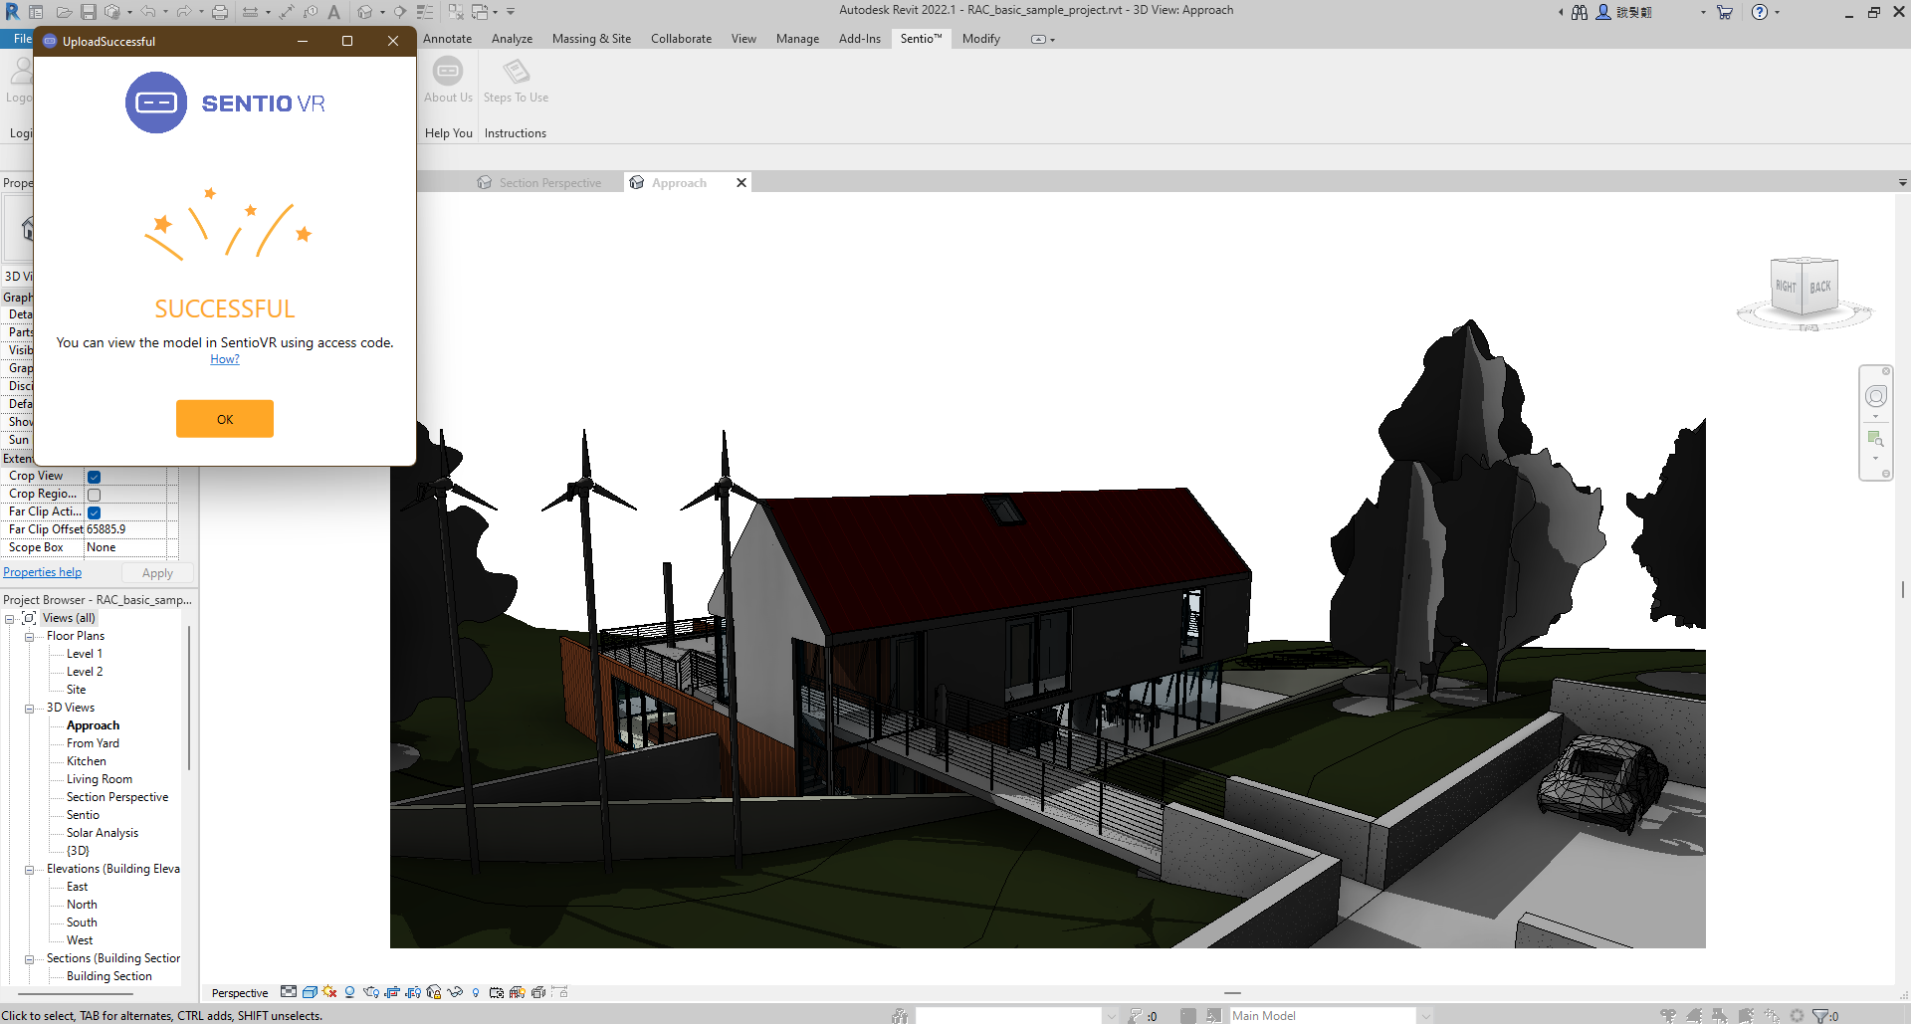The image size is (1911, 1024).
Task: Toggle sun path icon in view control bar
Action: coord(329,992)
